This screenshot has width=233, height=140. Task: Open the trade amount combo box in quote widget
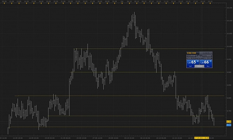point(199,66)
